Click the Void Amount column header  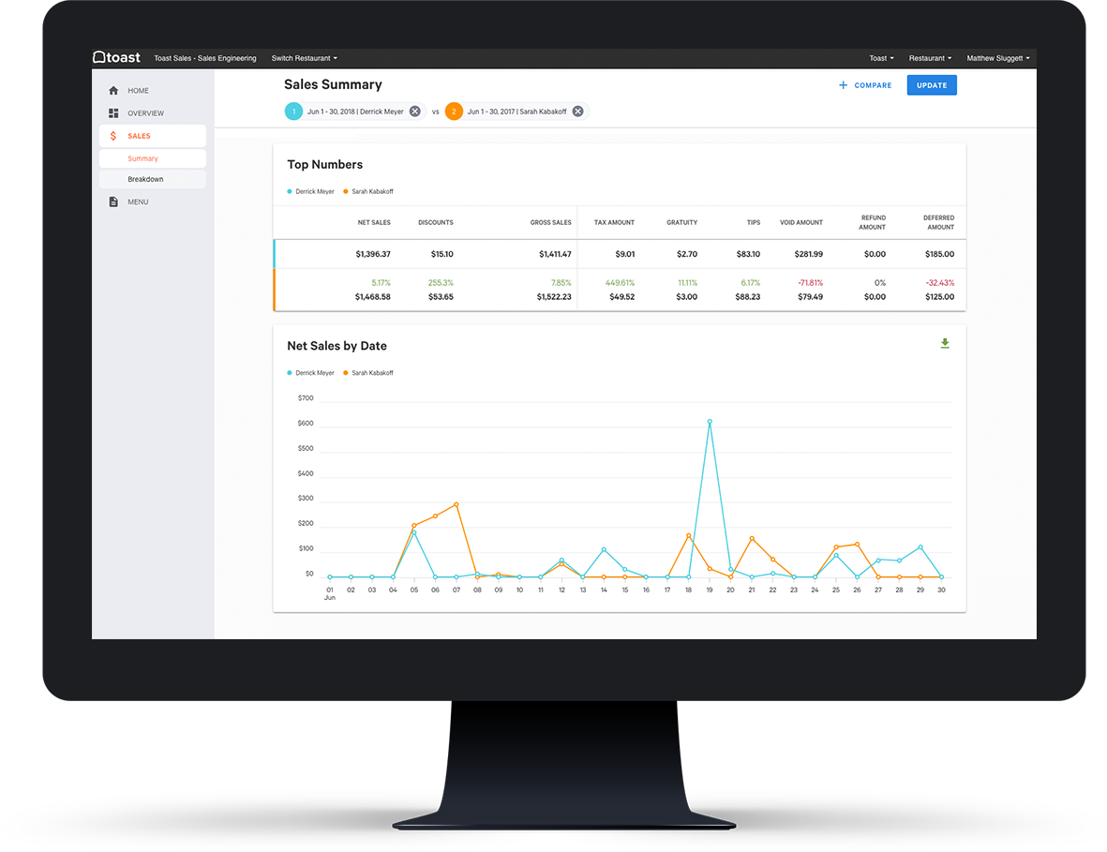pyautogui.click(x=801, y=222)
